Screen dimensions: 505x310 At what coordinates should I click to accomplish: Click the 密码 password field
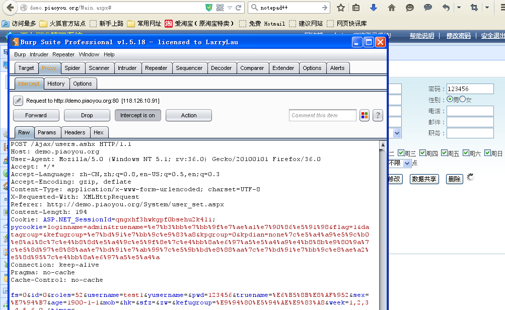pos(470,89)
